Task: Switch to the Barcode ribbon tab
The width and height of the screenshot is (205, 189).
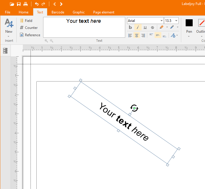Action: click(x=58, y=12)
